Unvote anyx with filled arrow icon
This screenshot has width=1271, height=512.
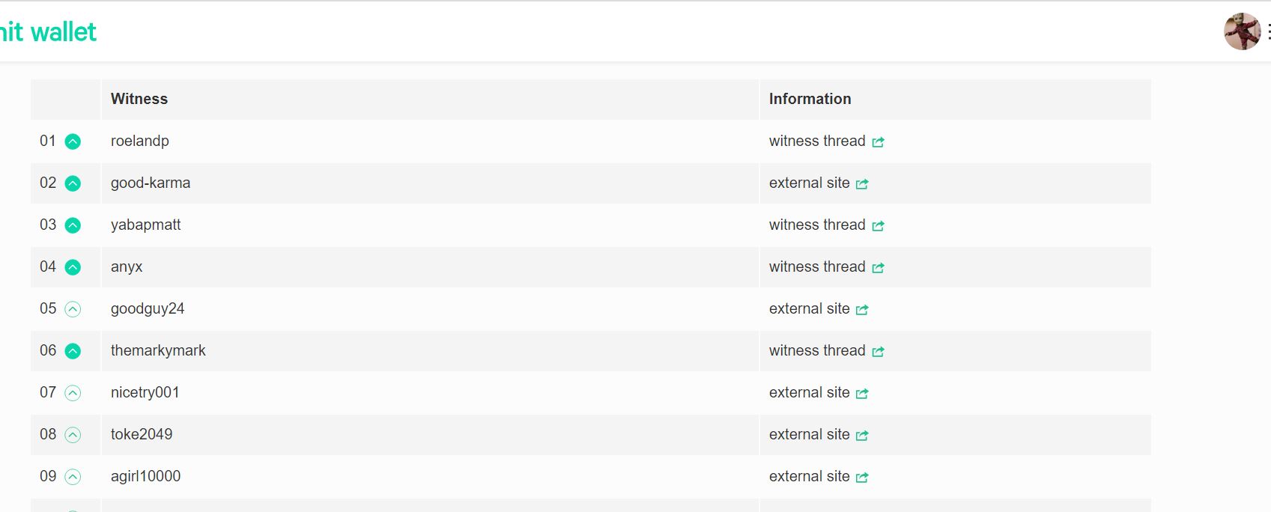(x=73, y=267)
